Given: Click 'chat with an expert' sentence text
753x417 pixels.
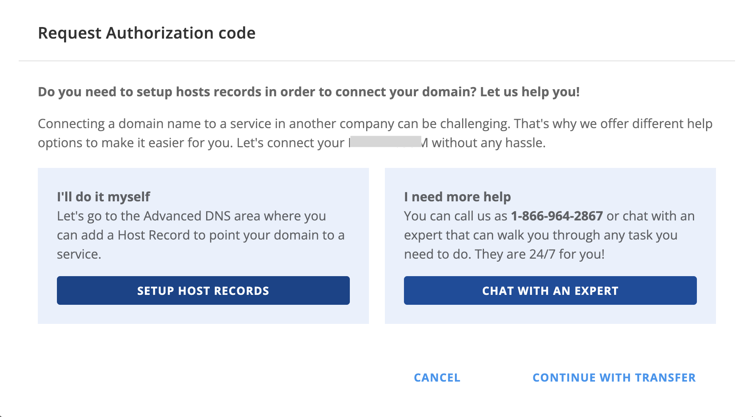Looking at the screenshot, I should [x=651, y=216].
